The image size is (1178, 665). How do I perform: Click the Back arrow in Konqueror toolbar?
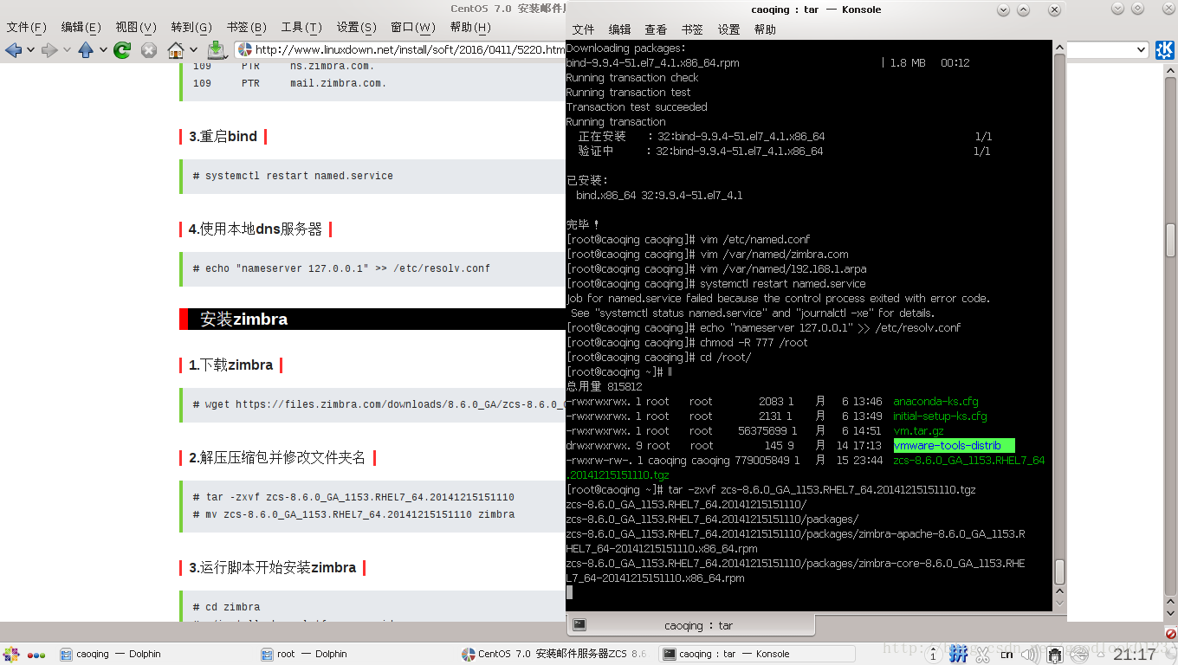tap(13, 50)
